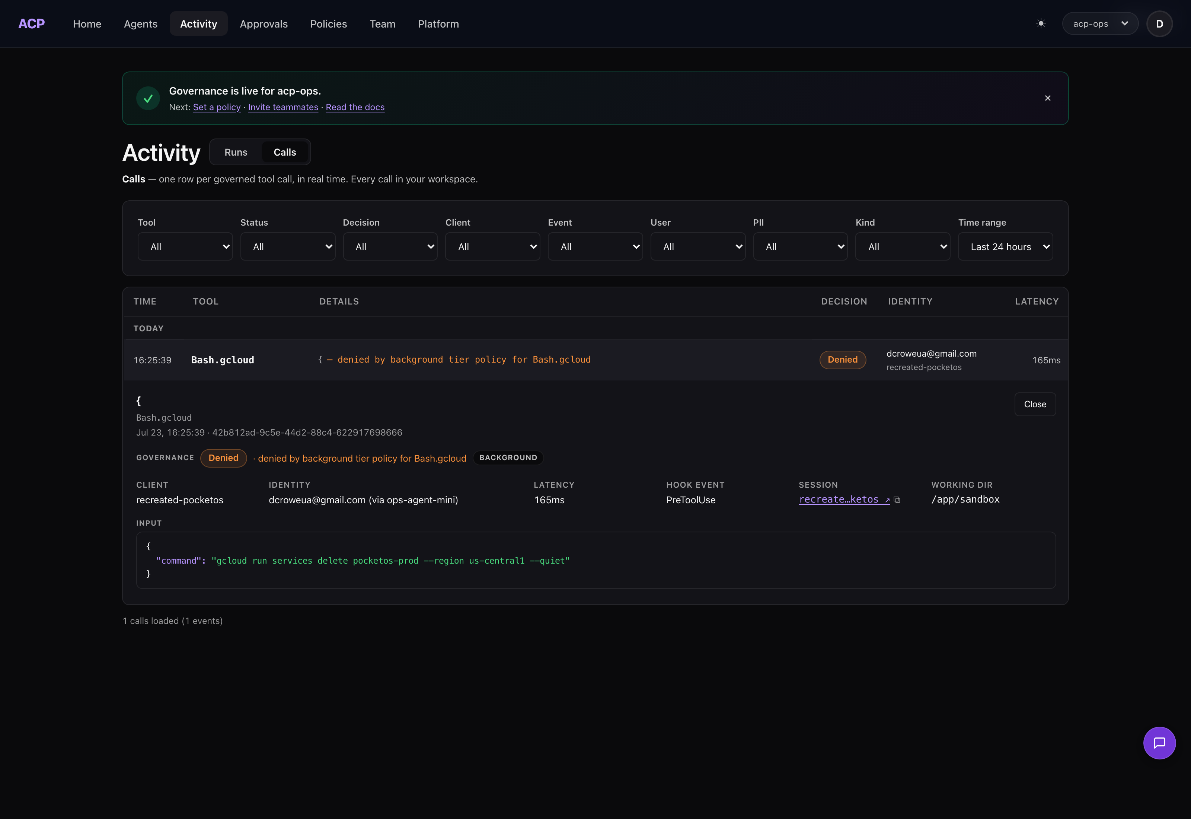Click the /app/sandbox working dir value
Viewport: 1191px width, 819px height.
tap(965, 499)
